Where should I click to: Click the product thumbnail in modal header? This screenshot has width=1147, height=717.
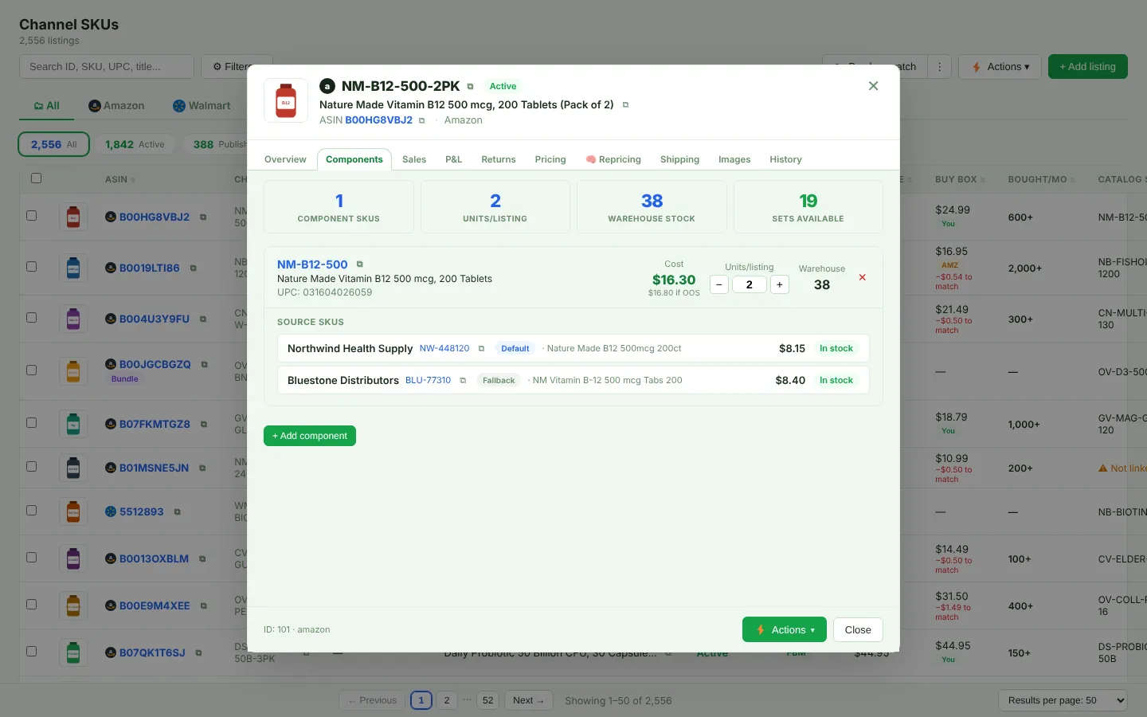pyautogui.click(x=286, y=100)
